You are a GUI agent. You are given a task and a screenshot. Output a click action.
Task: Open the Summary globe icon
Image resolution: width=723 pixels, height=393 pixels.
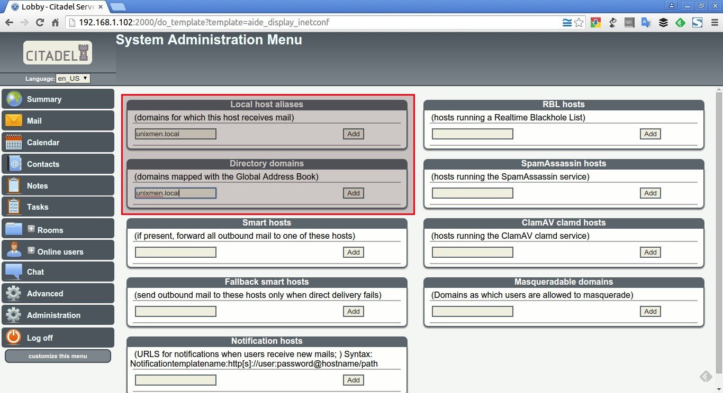click(x=14, y=99)
